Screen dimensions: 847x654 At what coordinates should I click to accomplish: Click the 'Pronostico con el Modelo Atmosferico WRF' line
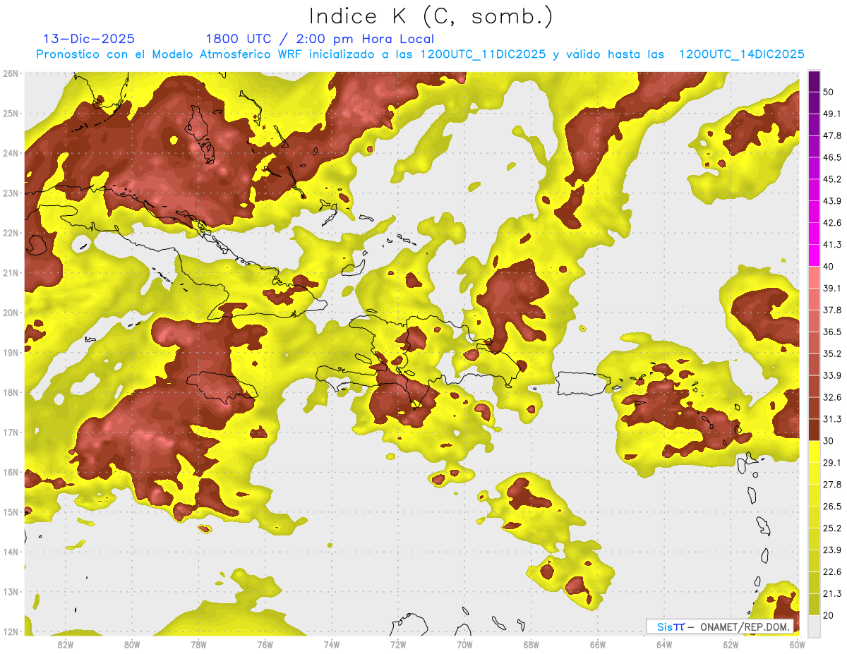[421, 54]
